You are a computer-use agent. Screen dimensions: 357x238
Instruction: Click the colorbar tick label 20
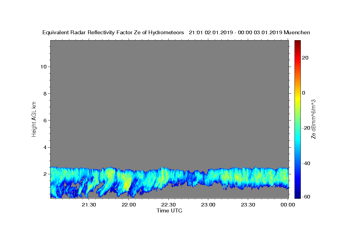coord(305,58)
